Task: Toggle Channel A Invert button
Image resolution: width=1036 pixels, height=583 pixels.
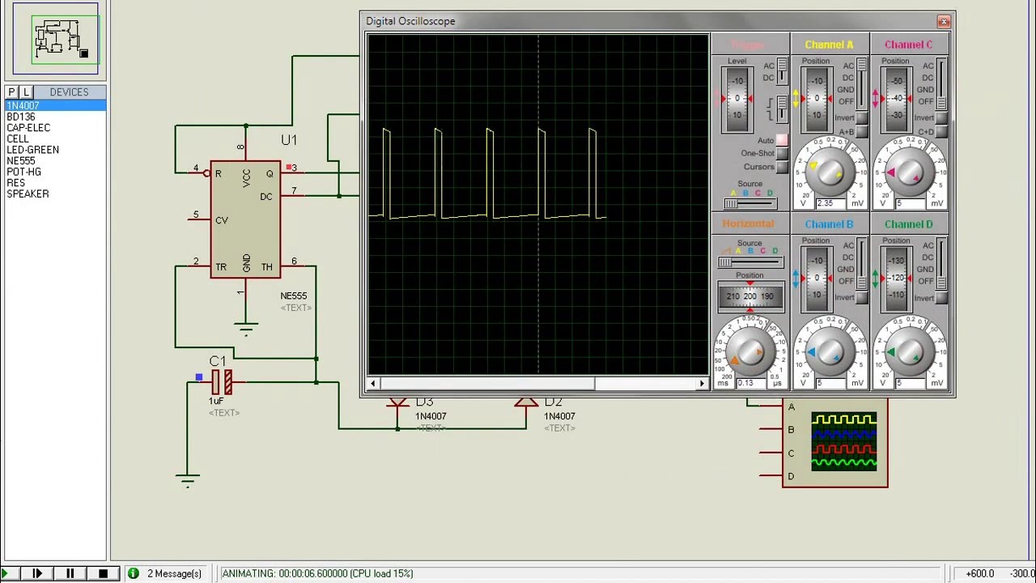Action: [860, 118]
